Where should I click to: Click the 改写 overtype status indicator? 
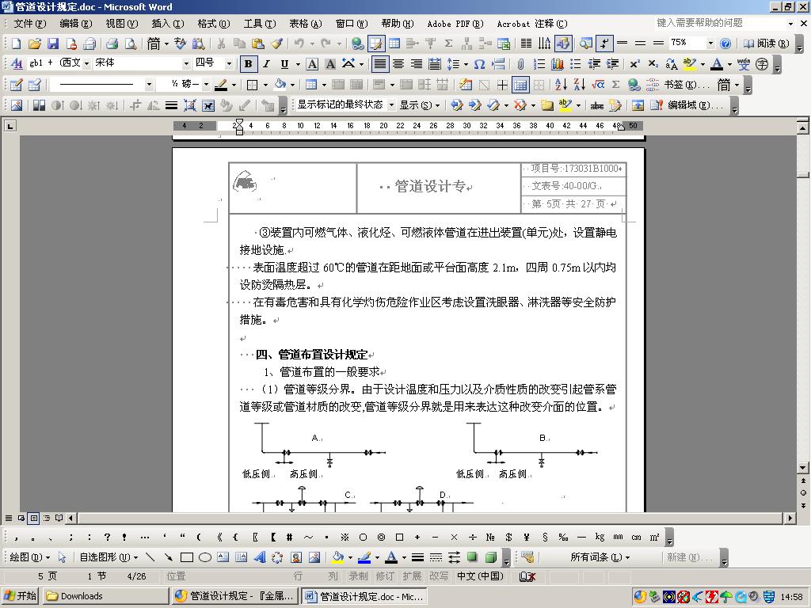coord(439,576)
